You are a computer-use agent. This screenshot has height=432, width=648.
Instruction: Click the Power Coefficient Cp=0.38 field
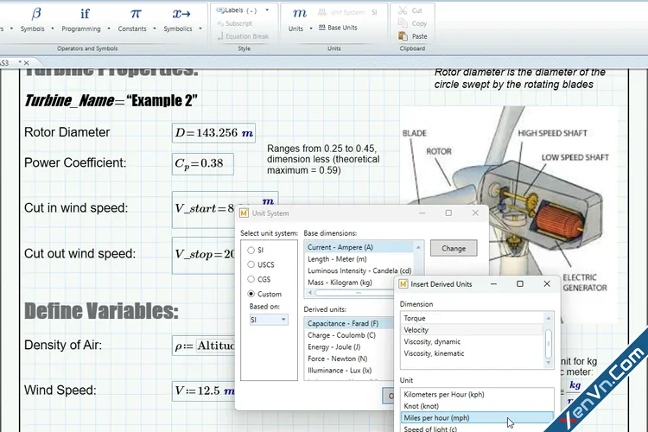[203, 163]
